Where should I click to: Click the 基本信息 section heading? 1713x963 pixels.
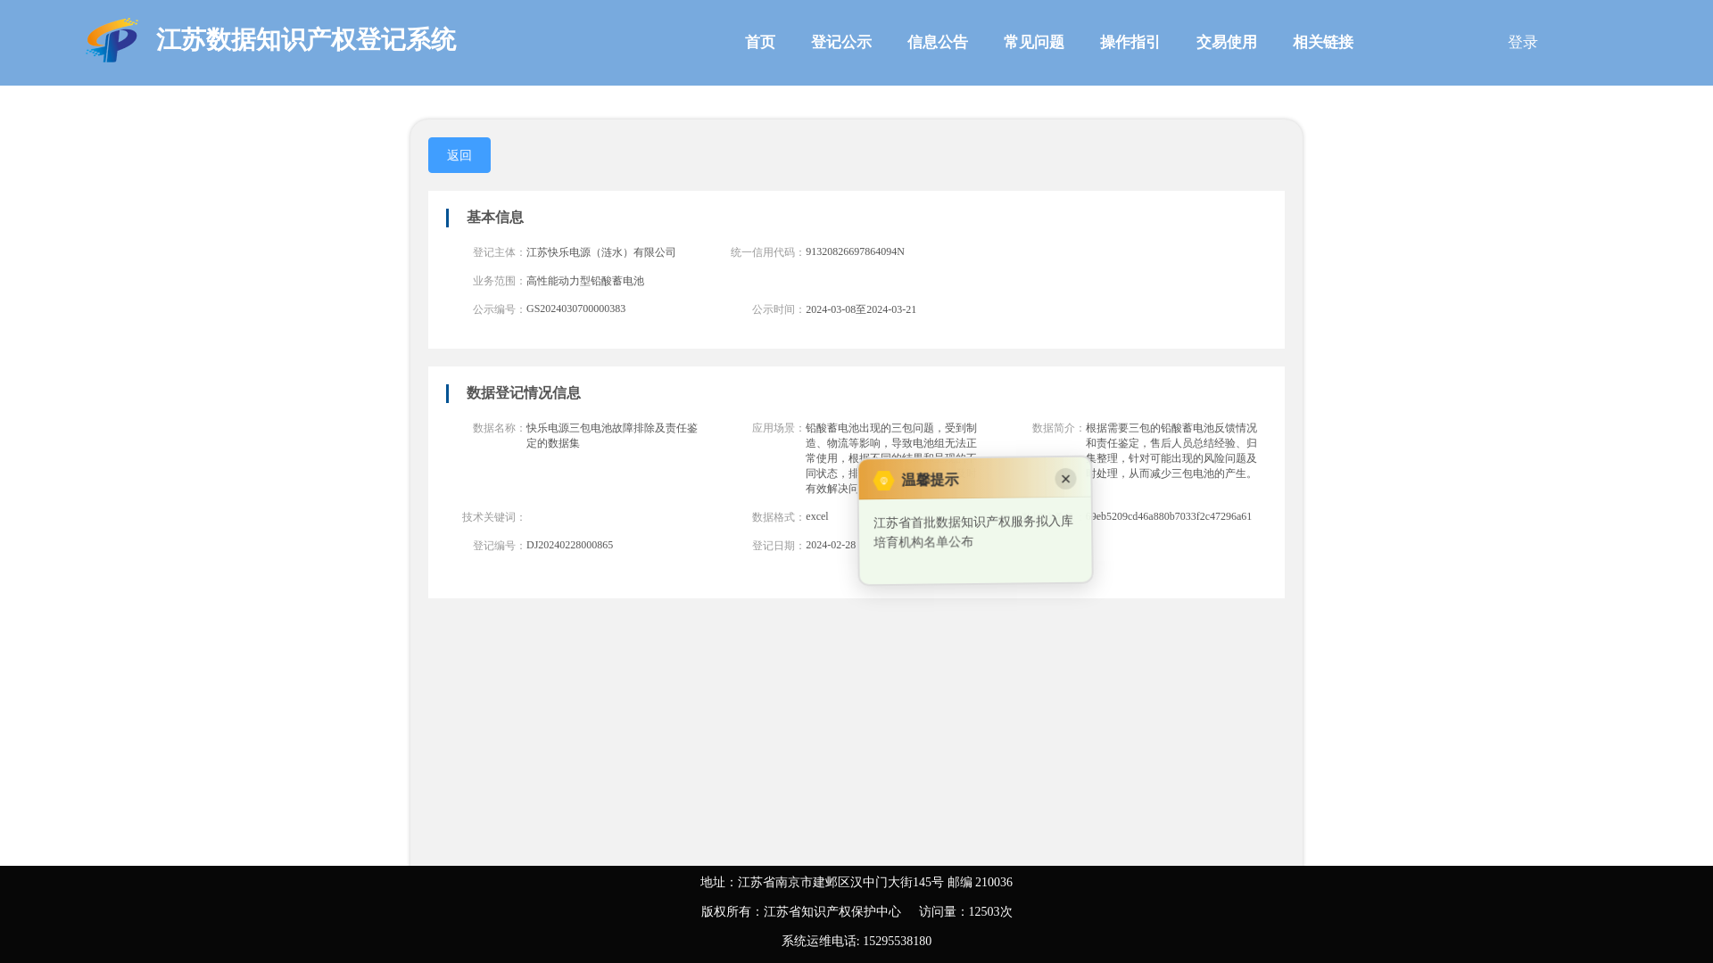coord(495,218)
